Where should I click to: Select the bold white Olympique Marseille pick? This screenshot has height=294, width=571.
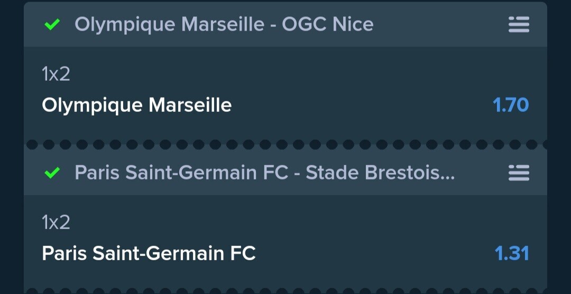pyautogui.click(x=136, y=106)
